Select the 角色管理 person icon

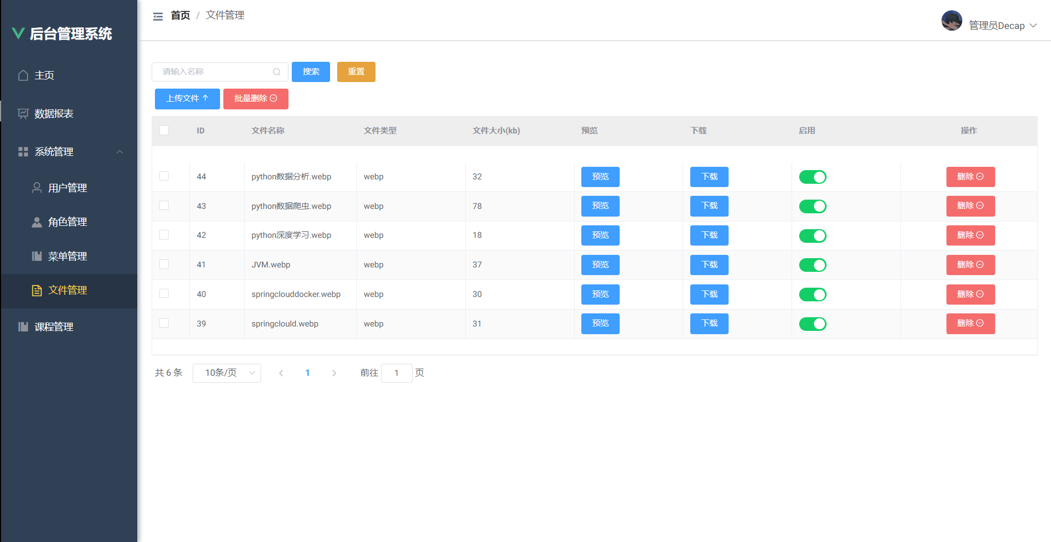click(x=37, y=222)
